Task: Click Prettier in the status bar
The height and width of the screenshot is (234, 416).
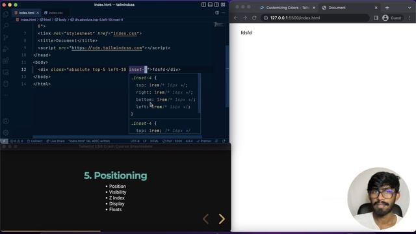Action: [x=203, y=141]
